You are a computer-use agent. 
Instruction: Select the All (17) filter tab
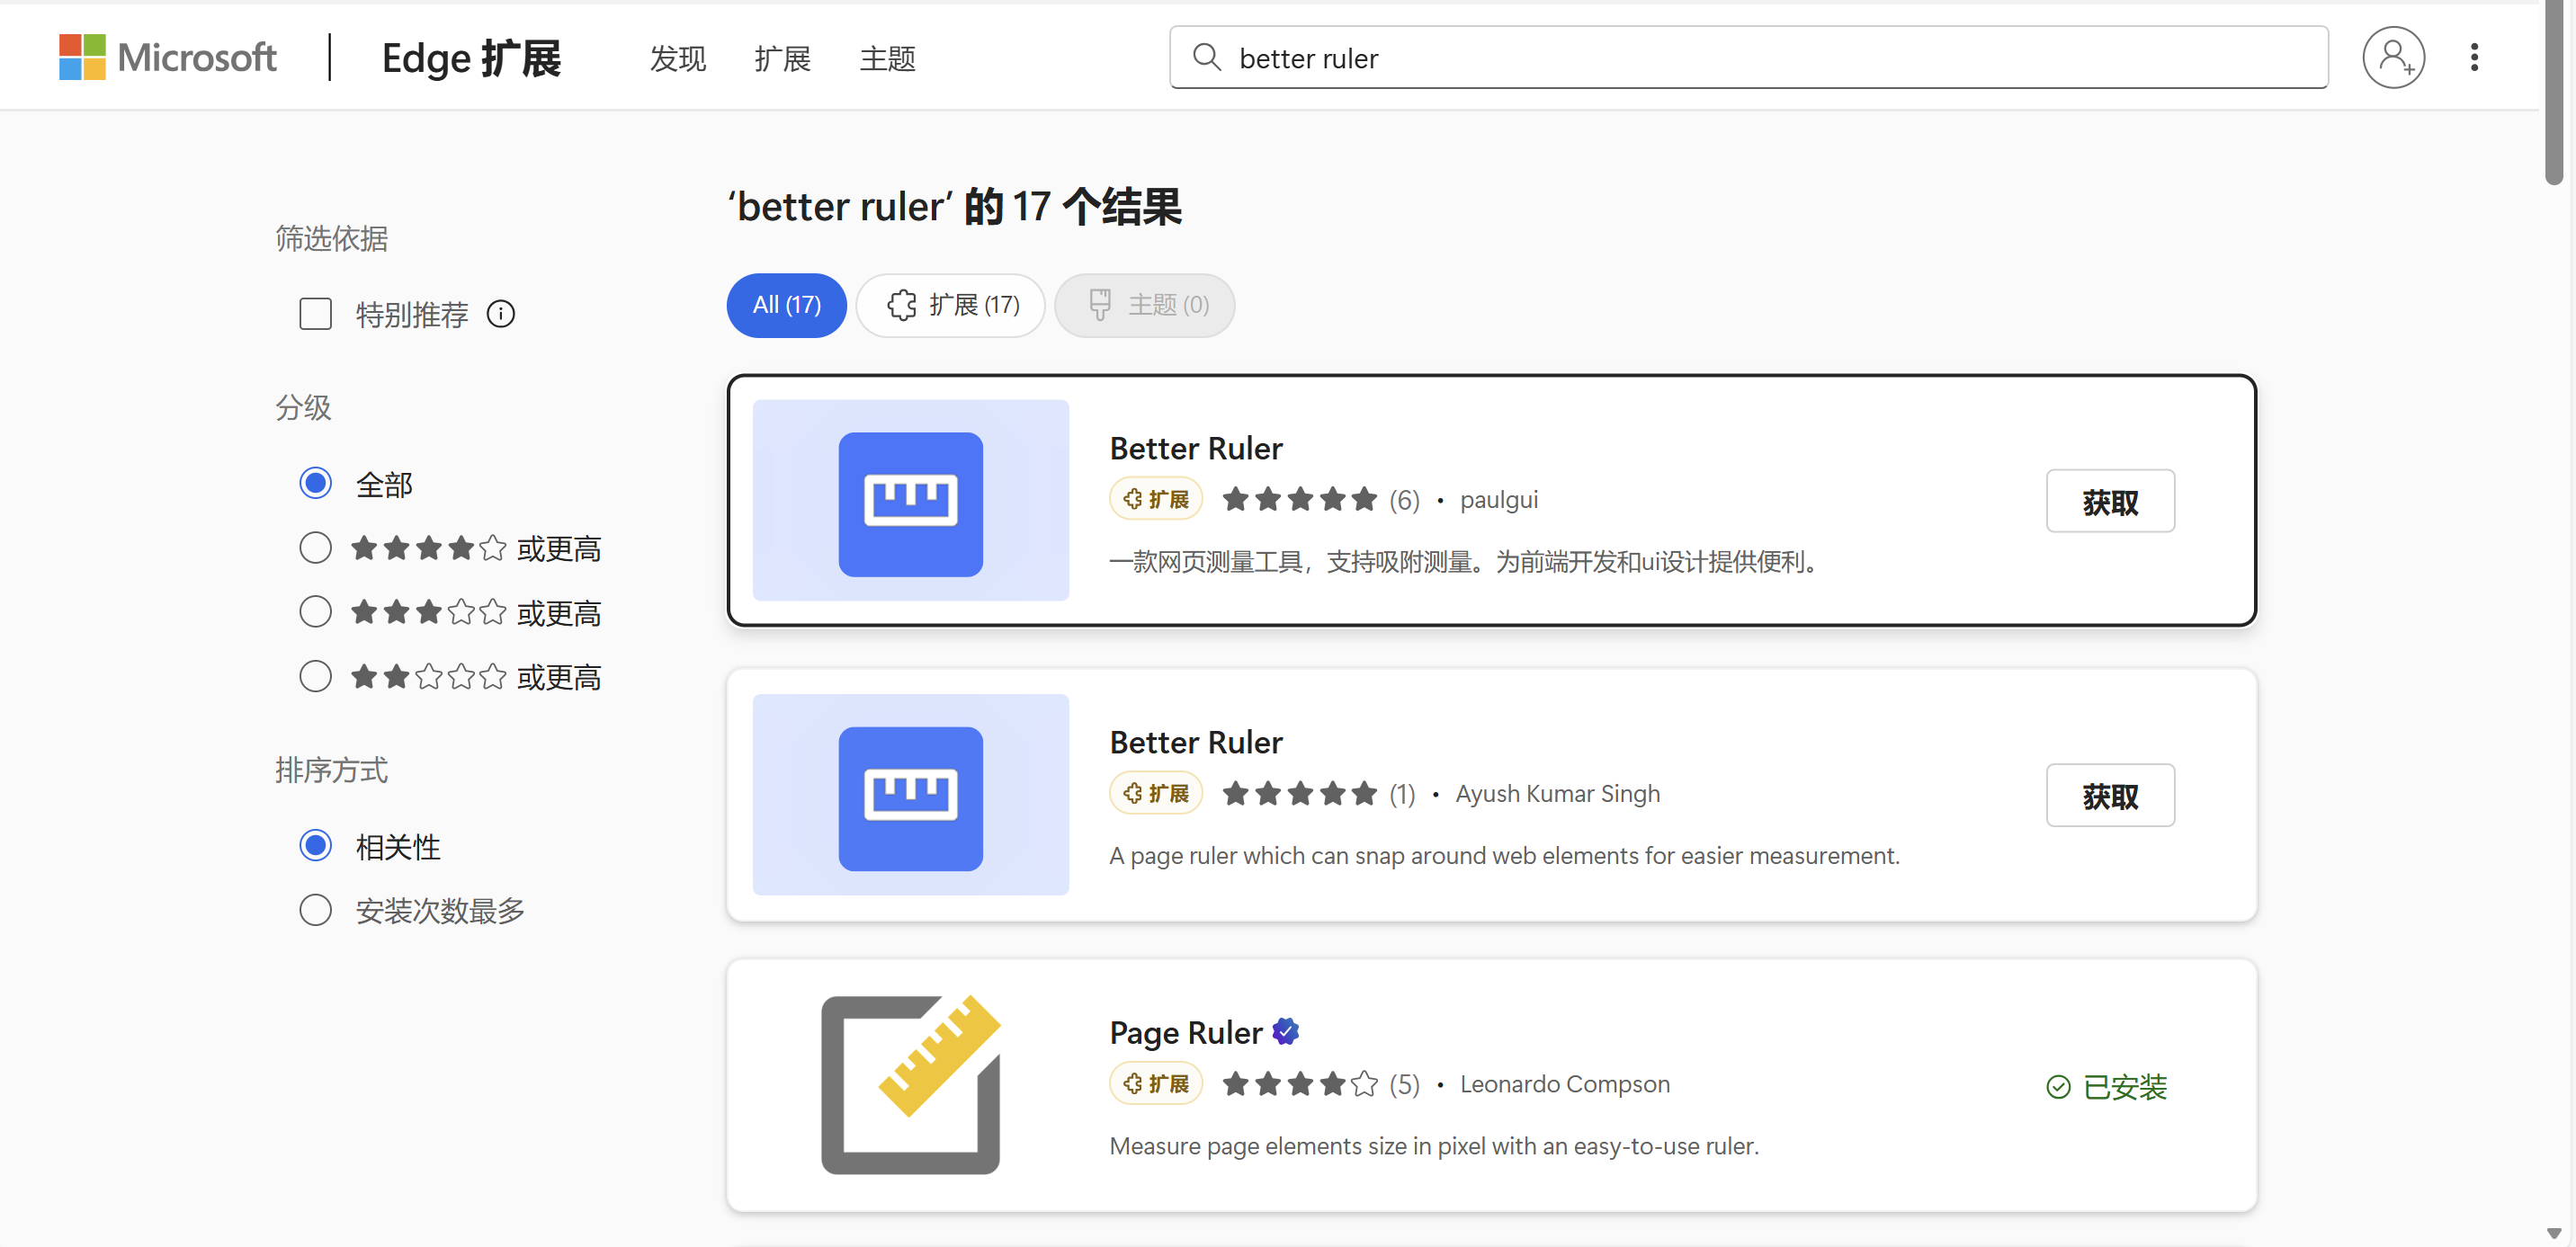(786, 305)
